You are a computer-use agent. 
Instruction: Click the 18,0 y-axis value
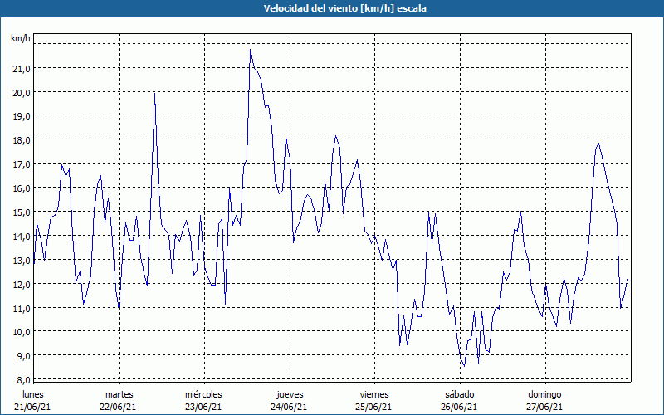pos(22,140)
